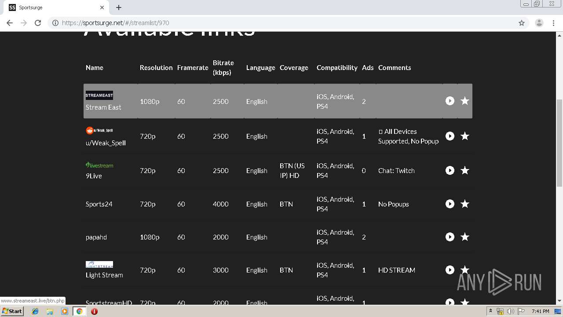Open the media player taskbar icon
Image resolution: width=563 pixels, height=317 pixels.
pyautogui.click(x=65, y=311)
